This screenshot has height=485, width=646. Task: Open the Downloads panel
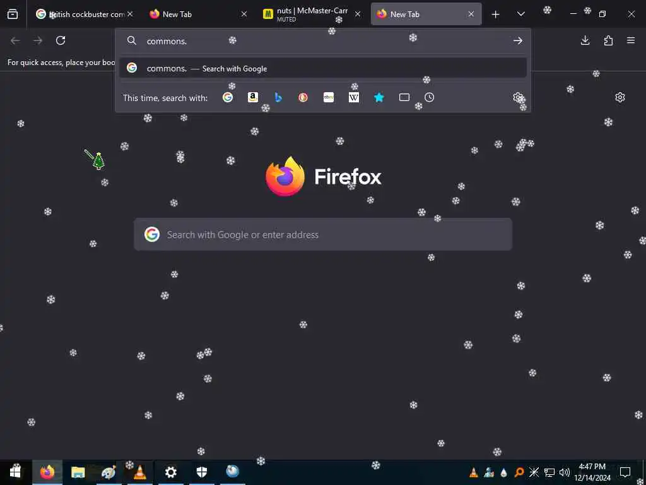point(585,40)
